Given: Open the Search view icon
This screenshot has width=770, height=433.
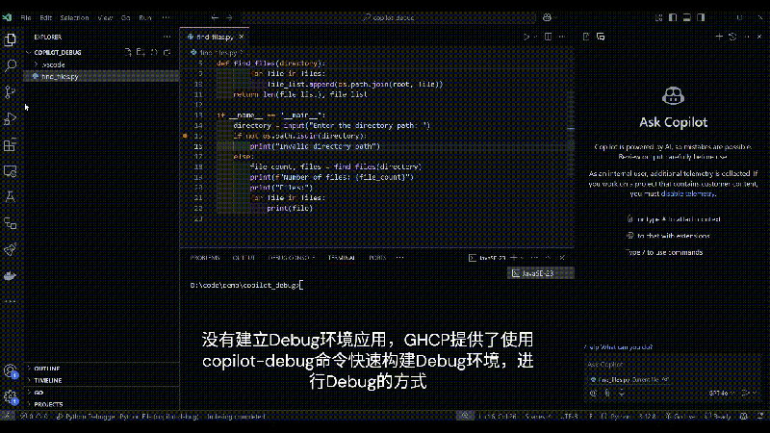Looking at the screenshot, I should (x=11, y=65).
